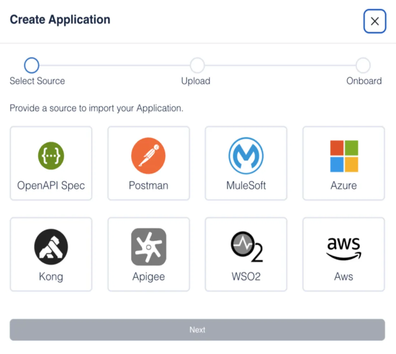Click the OpenAPI Spec label text
The height and width of the screenshot is (354, 396).
pos(51,186)
